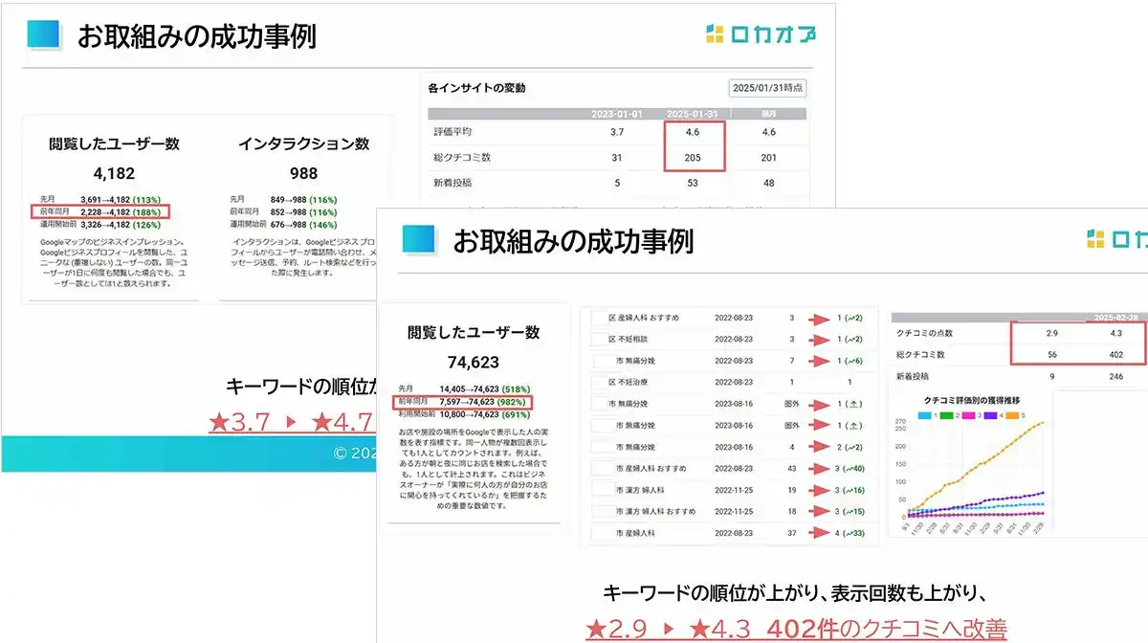The image size is (1148, 643).
Task: Click the 区 不妊相談 keyword row
Action: [727, 339]
